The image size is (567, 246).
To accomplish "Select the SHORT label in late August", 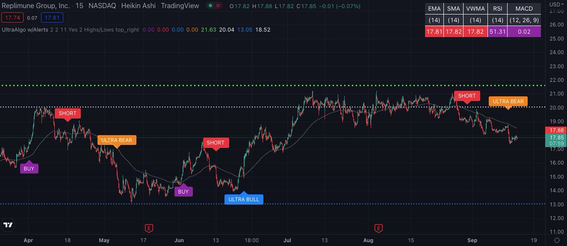I will (467, 96).
